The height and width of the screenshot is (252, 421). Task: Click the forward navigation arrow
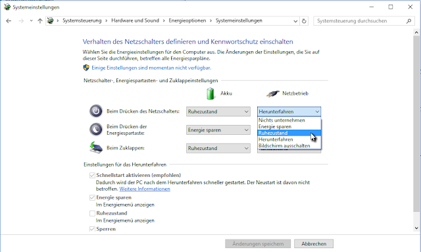(x=21, y=20)
